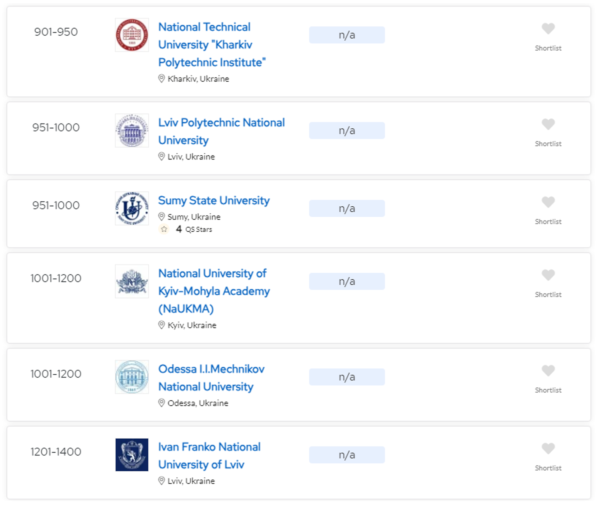597x507 pixels.
Task: Click Lviv Polytechnic National University logo
Action: point(132,130)
